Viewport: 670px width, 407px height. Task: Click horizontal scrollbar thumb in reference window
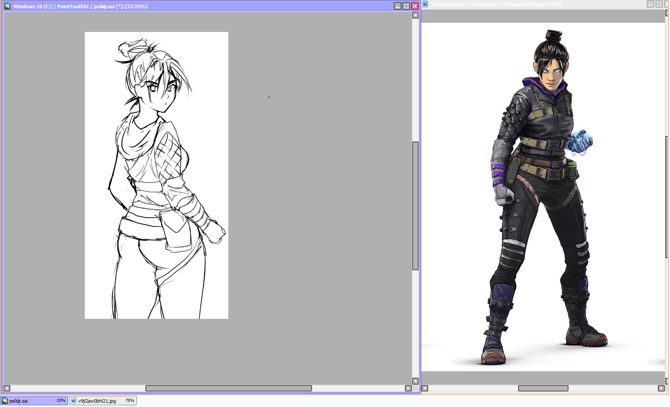pyautogui.click(x=543, y=388)
